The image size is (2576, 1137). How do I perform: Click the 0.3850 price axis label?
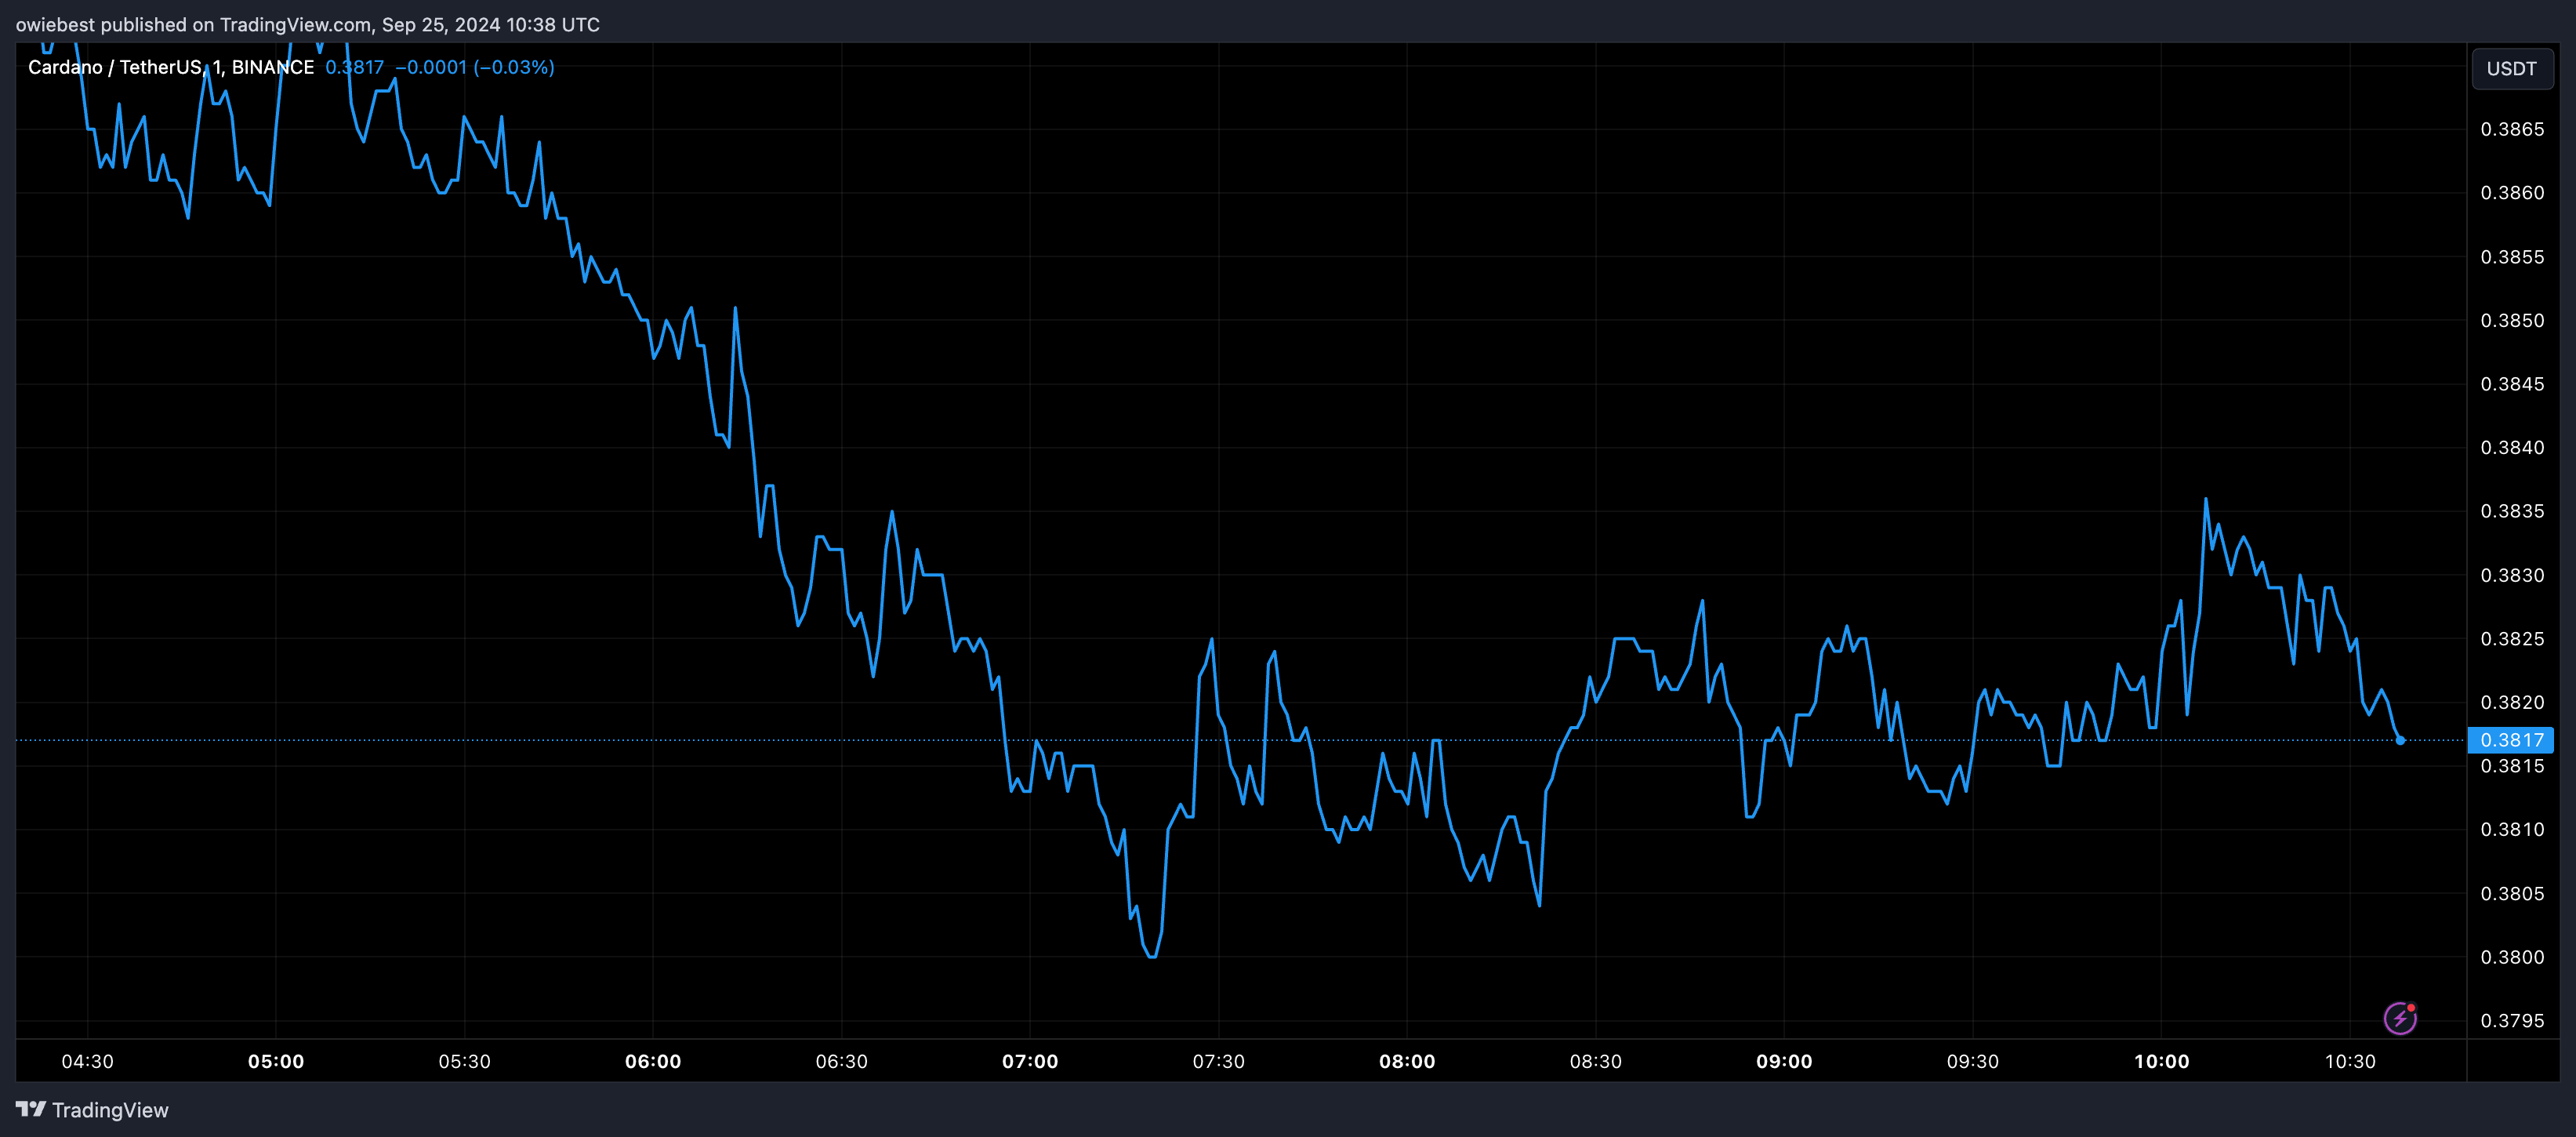coord(2512,320)
